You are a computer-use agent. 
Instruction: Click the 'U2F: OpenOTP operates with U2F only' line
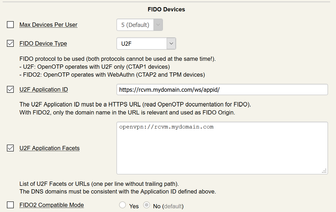coord(95,67)
